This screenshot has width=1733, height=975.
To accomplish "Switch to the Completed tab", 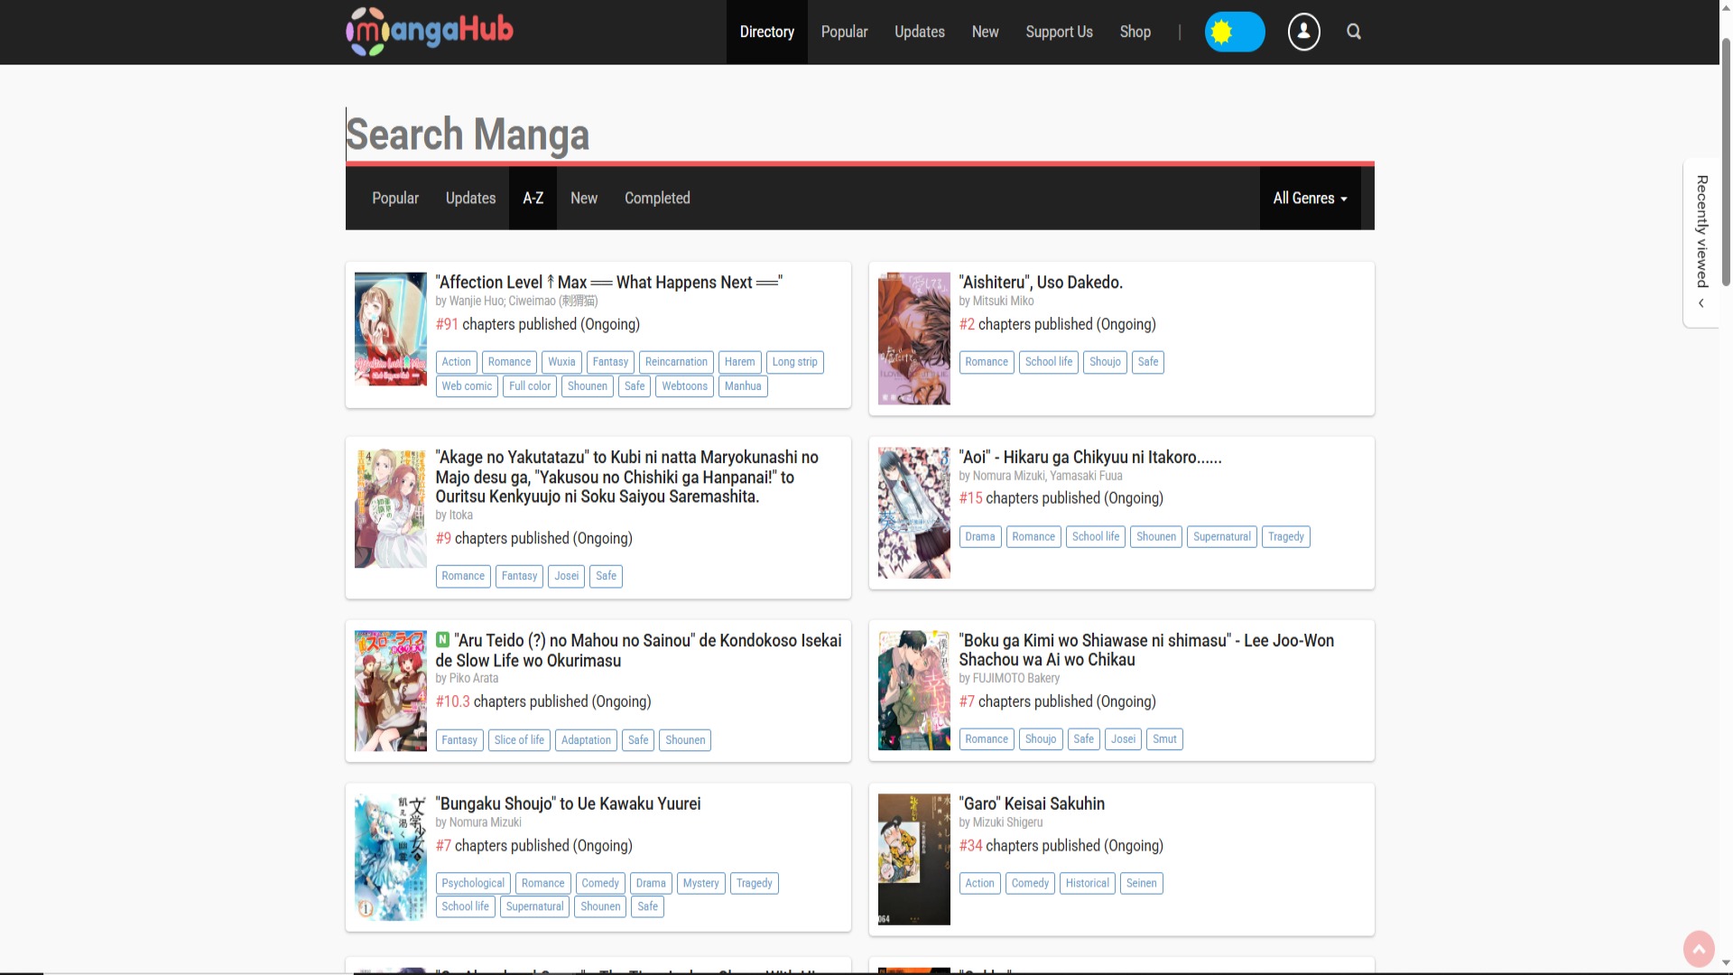I will (657, 198).
